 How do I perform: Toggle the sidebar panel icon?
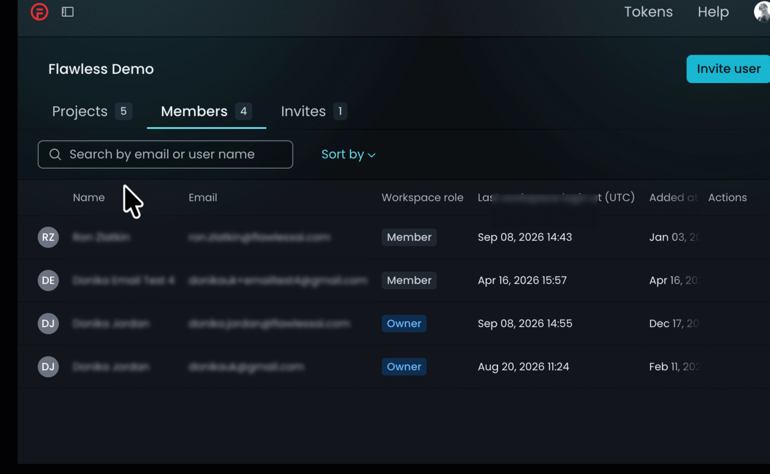(67, 12)
